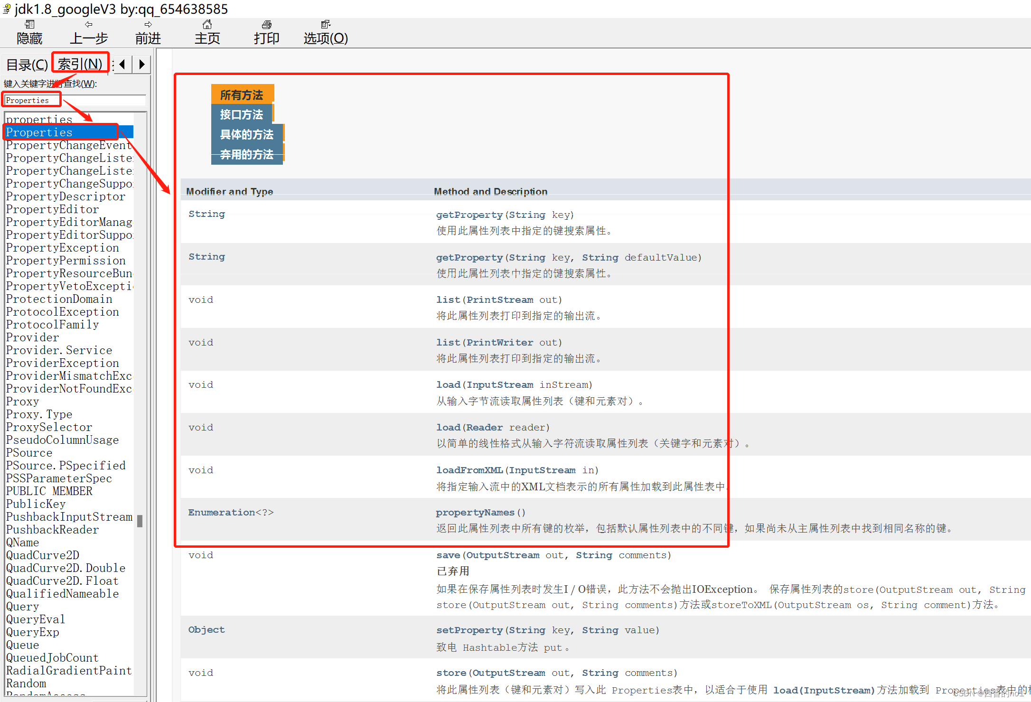Select Provider.Service in the index list

[59, 350]
